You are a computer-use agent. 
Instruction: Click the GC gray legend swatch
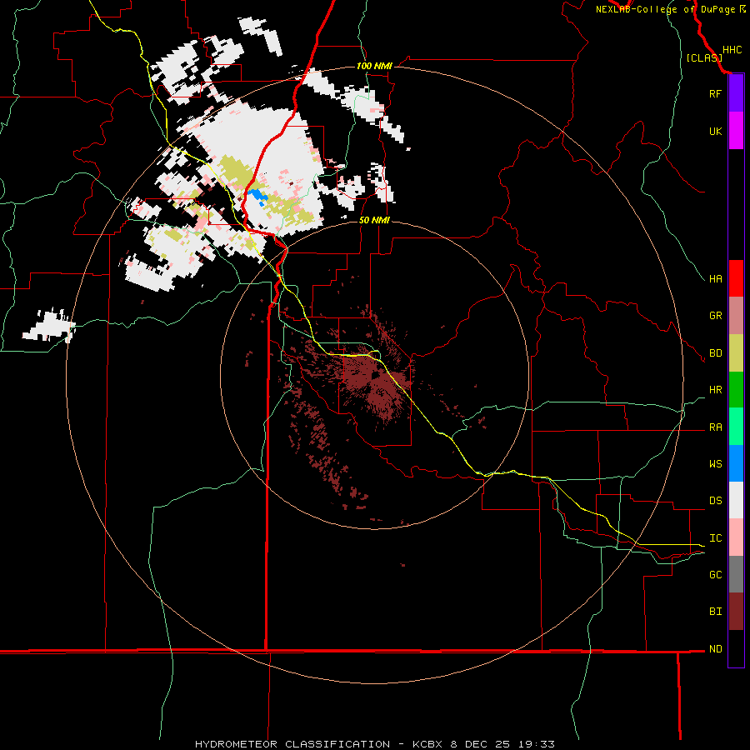click(x=736, y=574)
